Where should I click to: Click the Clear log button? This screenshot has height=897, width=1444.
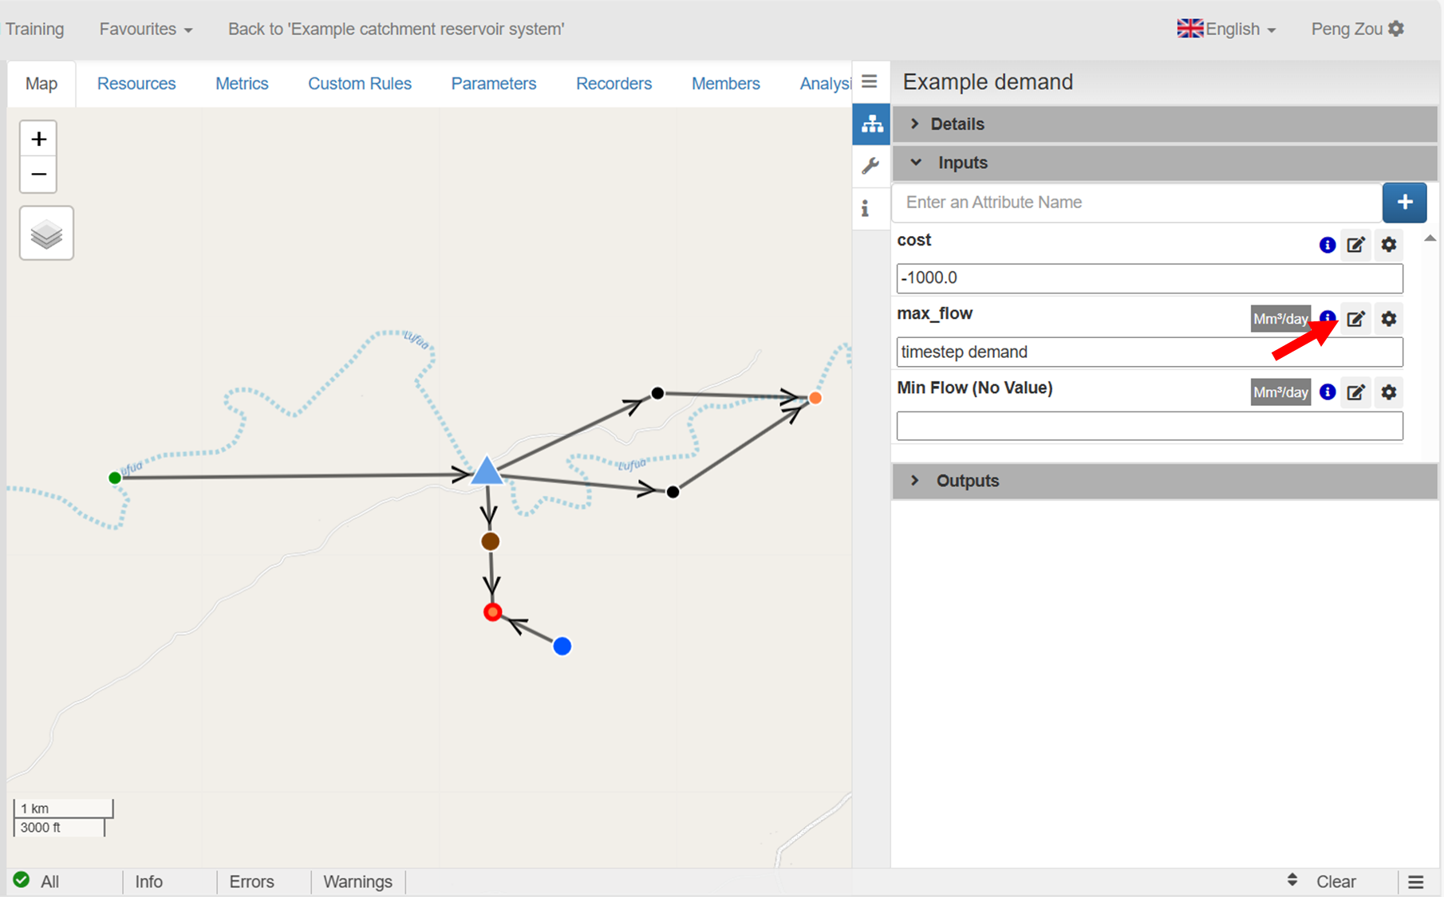tap(1336, 882)
